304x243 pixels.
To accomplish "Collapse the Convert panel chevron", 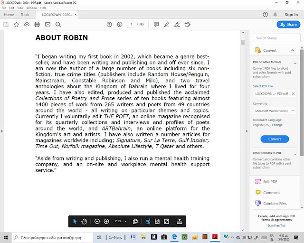I will pos(293,50).
